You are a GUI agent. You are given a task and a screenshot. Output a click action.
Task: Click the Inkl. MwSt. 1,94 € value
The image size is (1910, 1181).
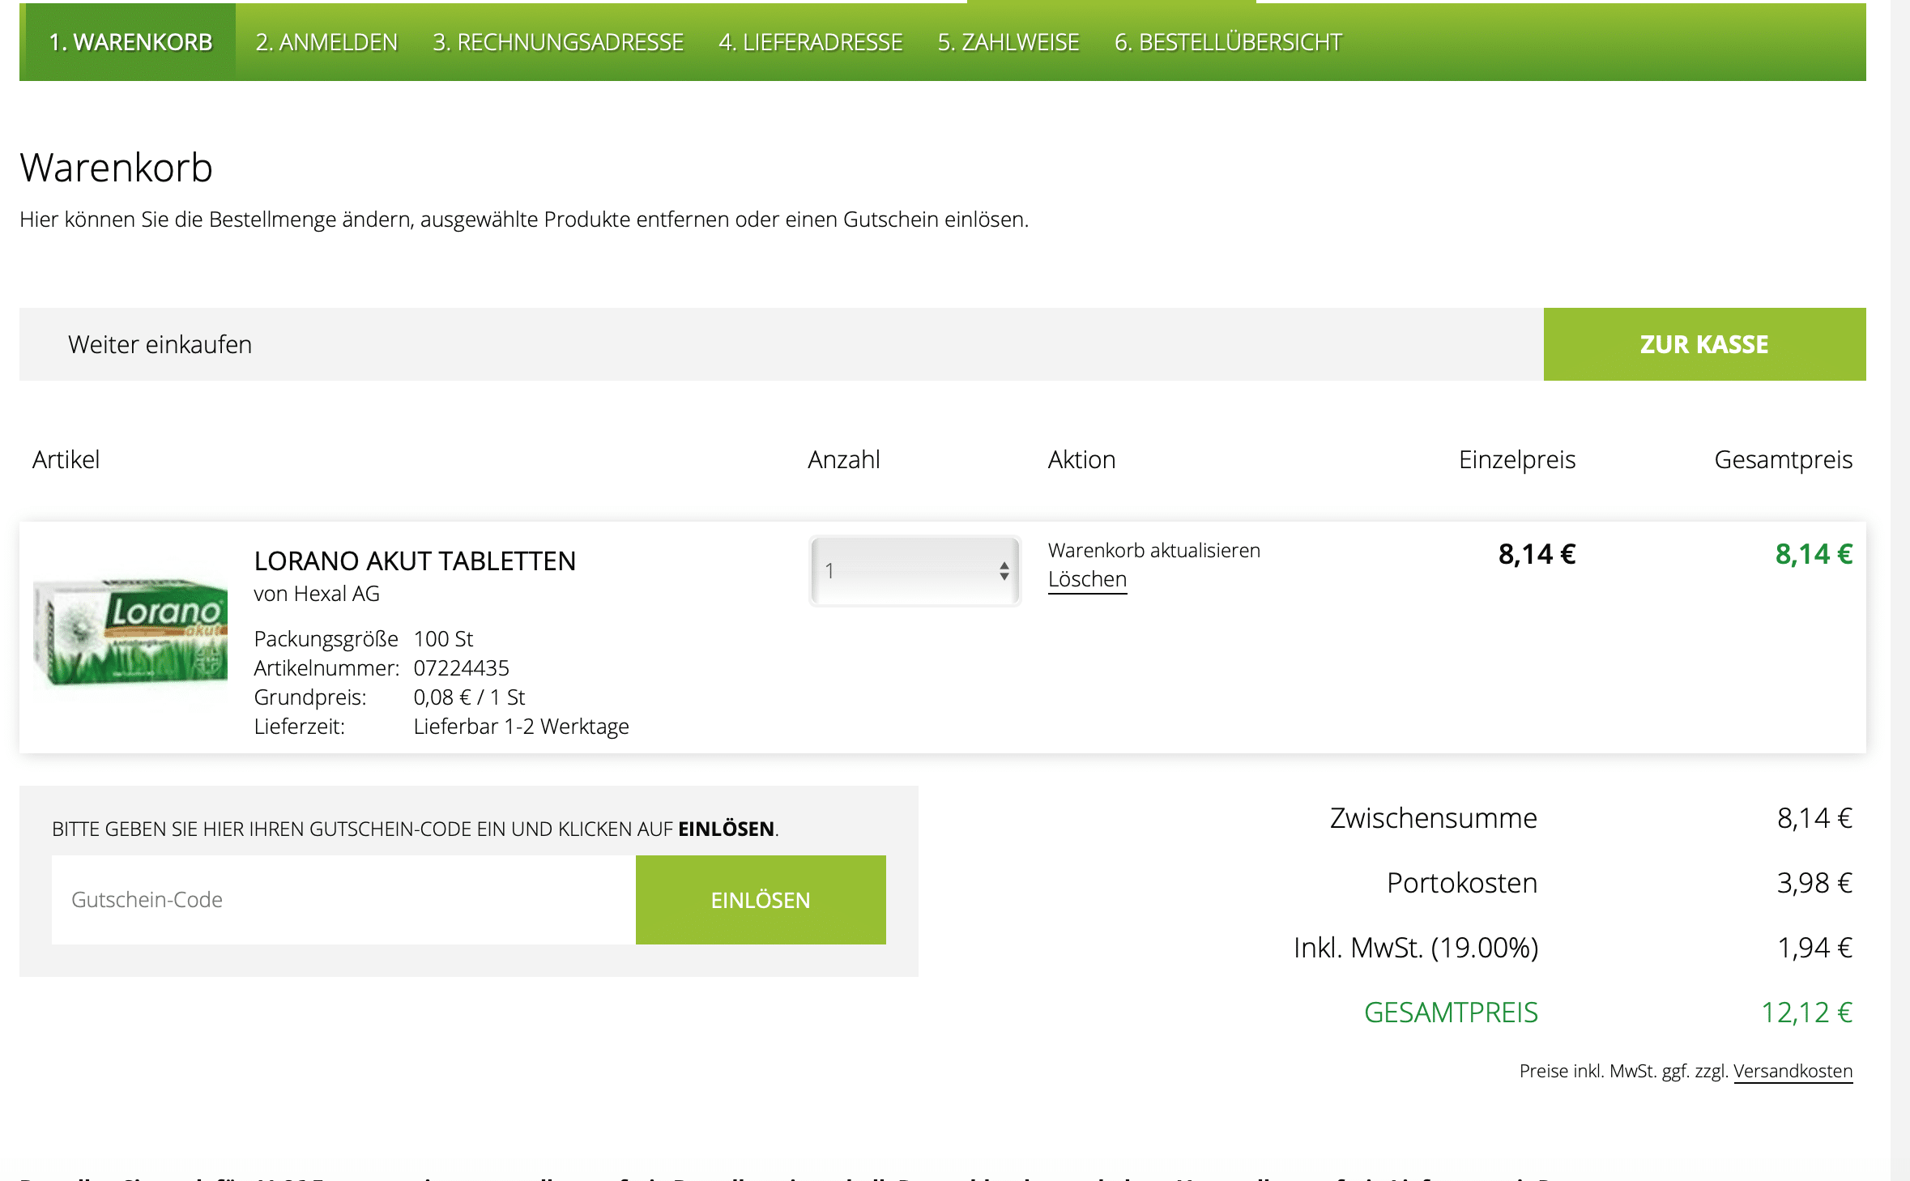(x=1814, y=948)
